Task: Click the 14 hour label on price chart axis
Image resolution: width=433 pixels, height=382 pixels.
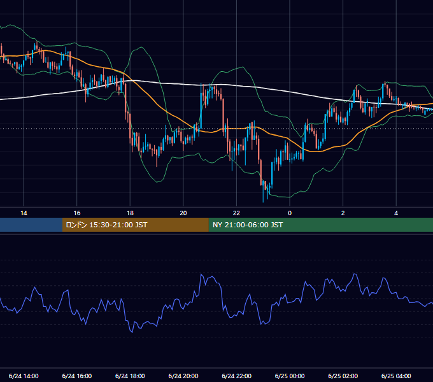Action: [x=24, y=213]
